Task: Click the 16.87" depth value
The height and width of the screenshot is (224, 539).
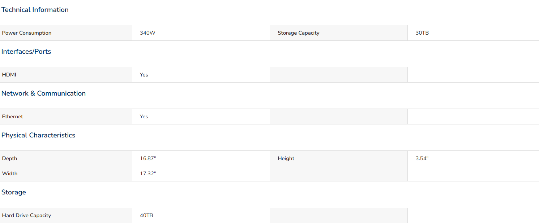Action: [148, 158]
